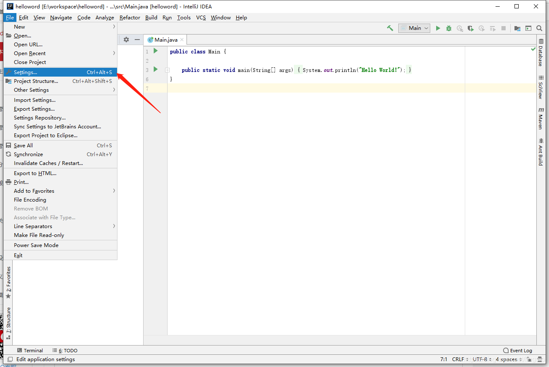The height and width of the screenshot is (367, 549).
Task: Close the Main.java editor tab
Action: 182,40
